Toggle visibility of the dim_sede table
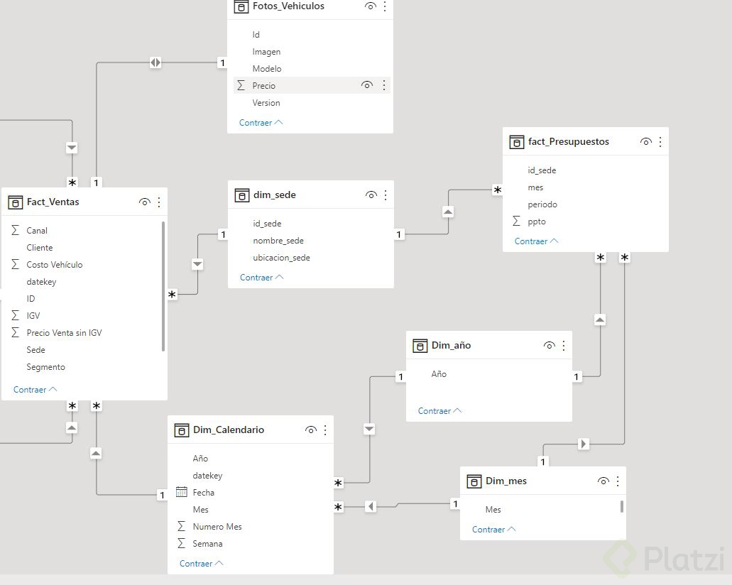 [x=371, y=195]
